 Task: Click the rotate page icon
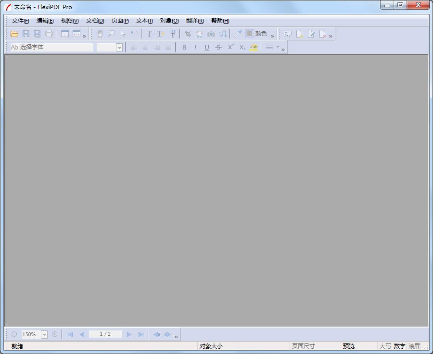[288, 34]
